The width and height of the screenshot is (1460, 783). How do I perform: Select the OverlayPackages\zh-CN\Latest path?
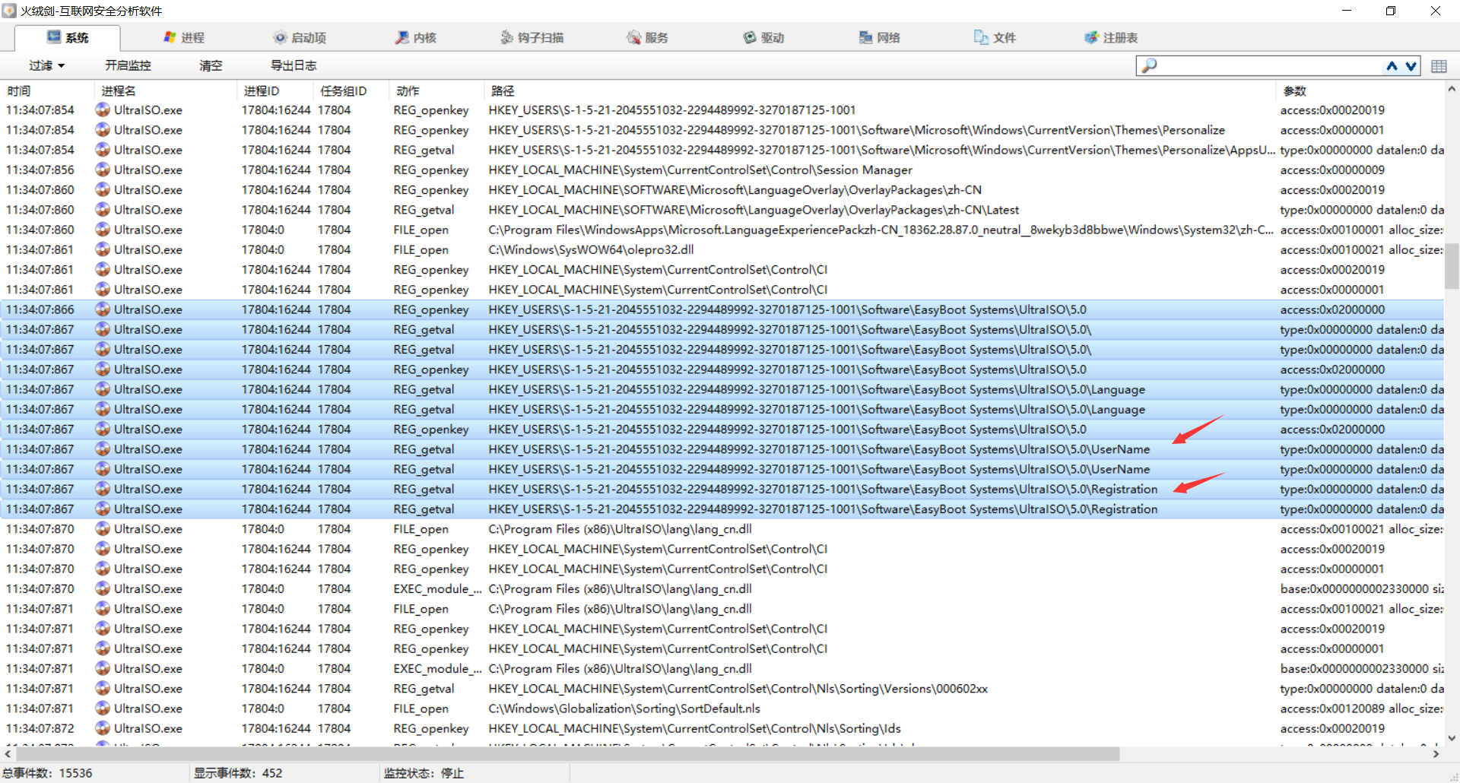(754, 210)
